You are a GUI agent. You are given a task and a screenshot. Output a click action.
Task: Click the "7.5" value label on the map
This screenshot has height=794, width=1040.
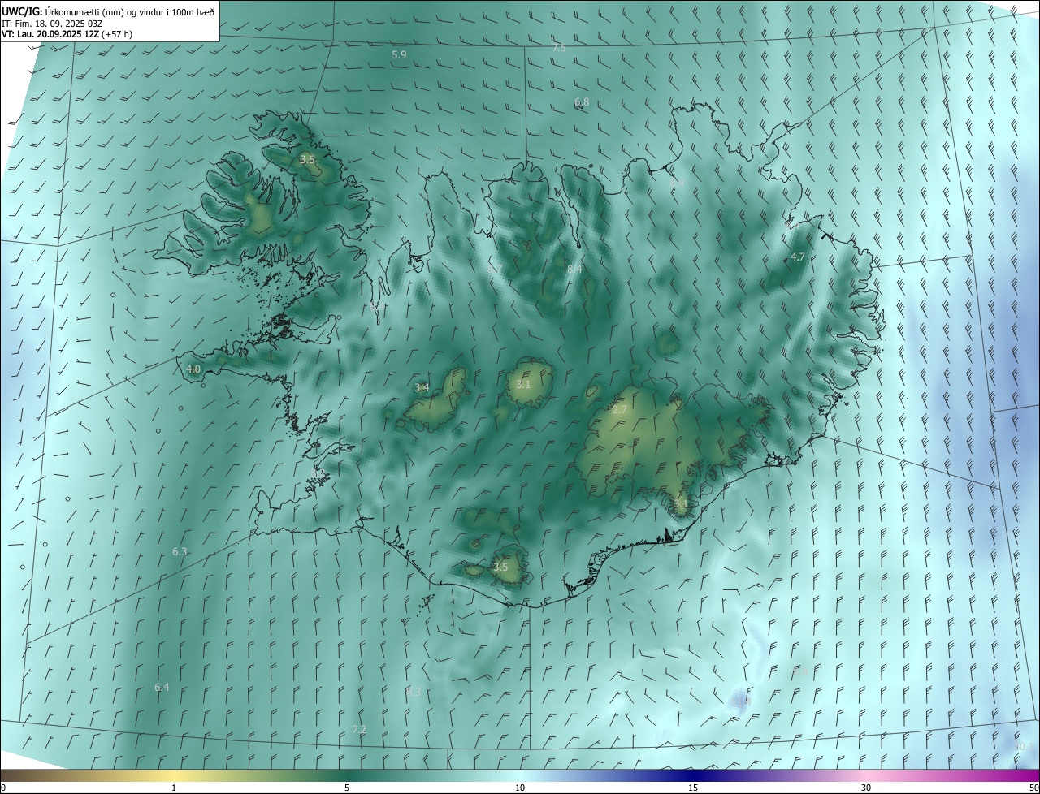point(559,48)
